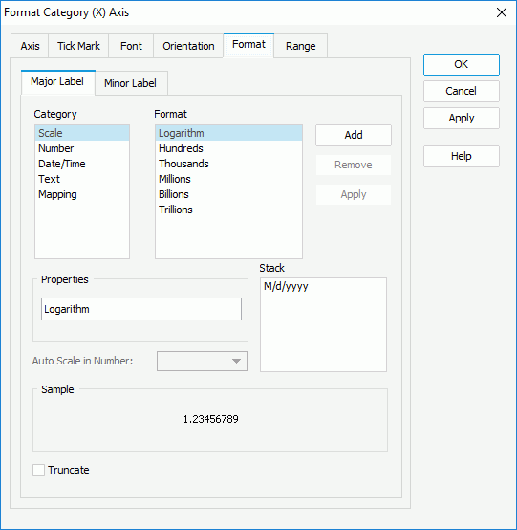517x530 pixels.
Task: Close the Format Category Axis dialog
Action: coord(502,12)
